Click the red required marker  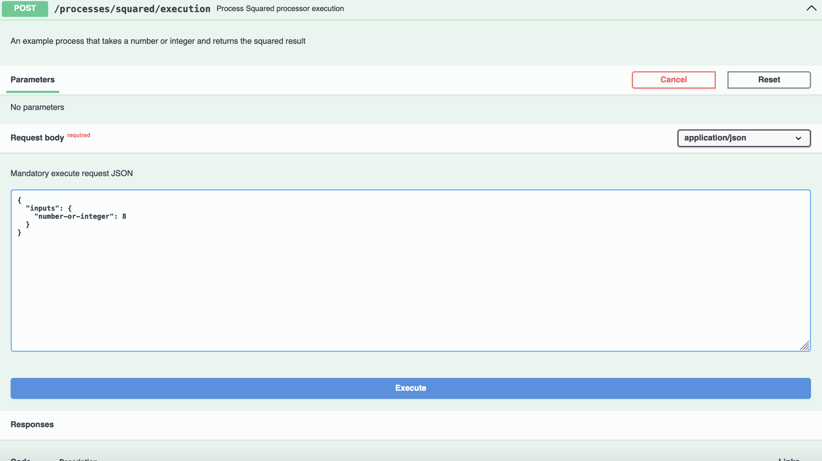[79, 135]
